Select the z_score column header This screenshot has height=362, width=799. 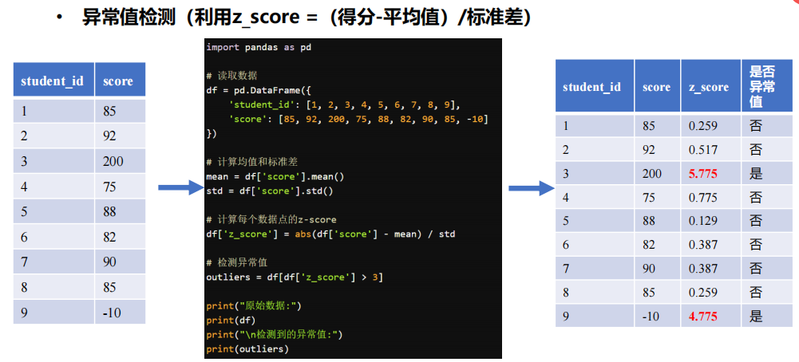coord(709,87)
